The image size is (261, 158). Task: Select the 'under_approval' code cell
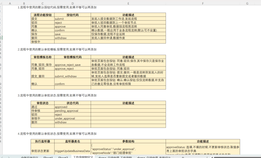[73, 118]
